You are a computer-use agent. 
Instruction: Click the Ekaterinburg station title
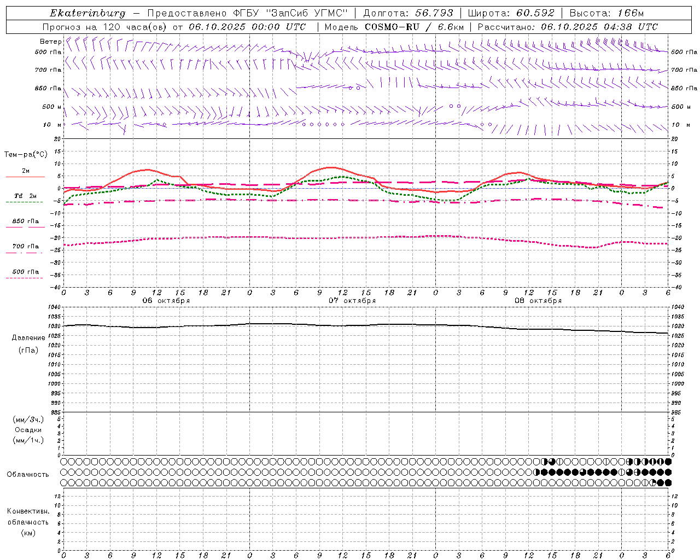(87, 13)
